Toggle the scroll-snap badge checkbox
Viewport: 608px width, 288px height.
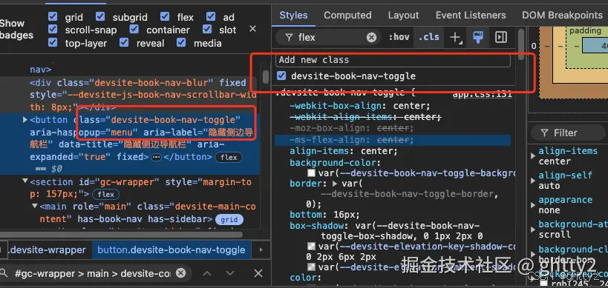tap(53, 30)
